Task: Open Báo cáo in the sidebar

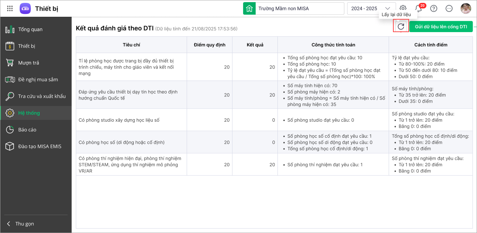Action: tap(27, 130)
